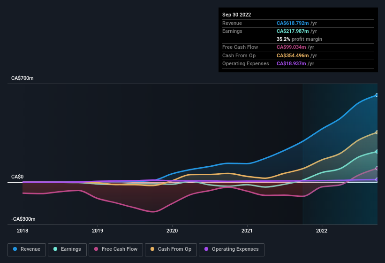Viewport: 385px width, 263px height.
Task: Click the CA$217.987m earnings value
Action: pyautogui.click(x=293, y=31)
